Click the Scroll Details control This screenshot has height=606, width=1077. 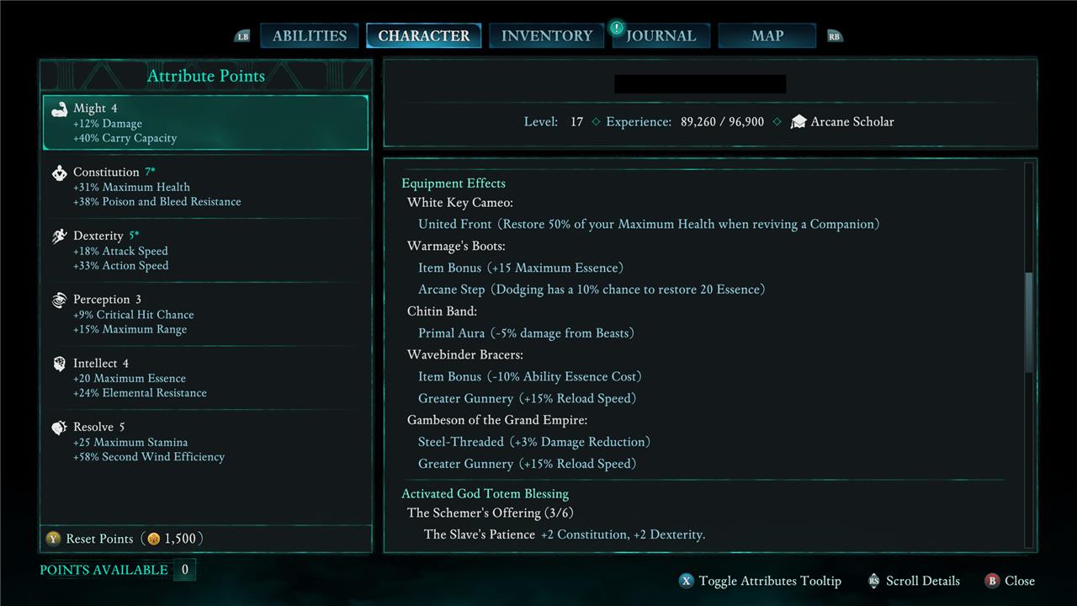912,581
